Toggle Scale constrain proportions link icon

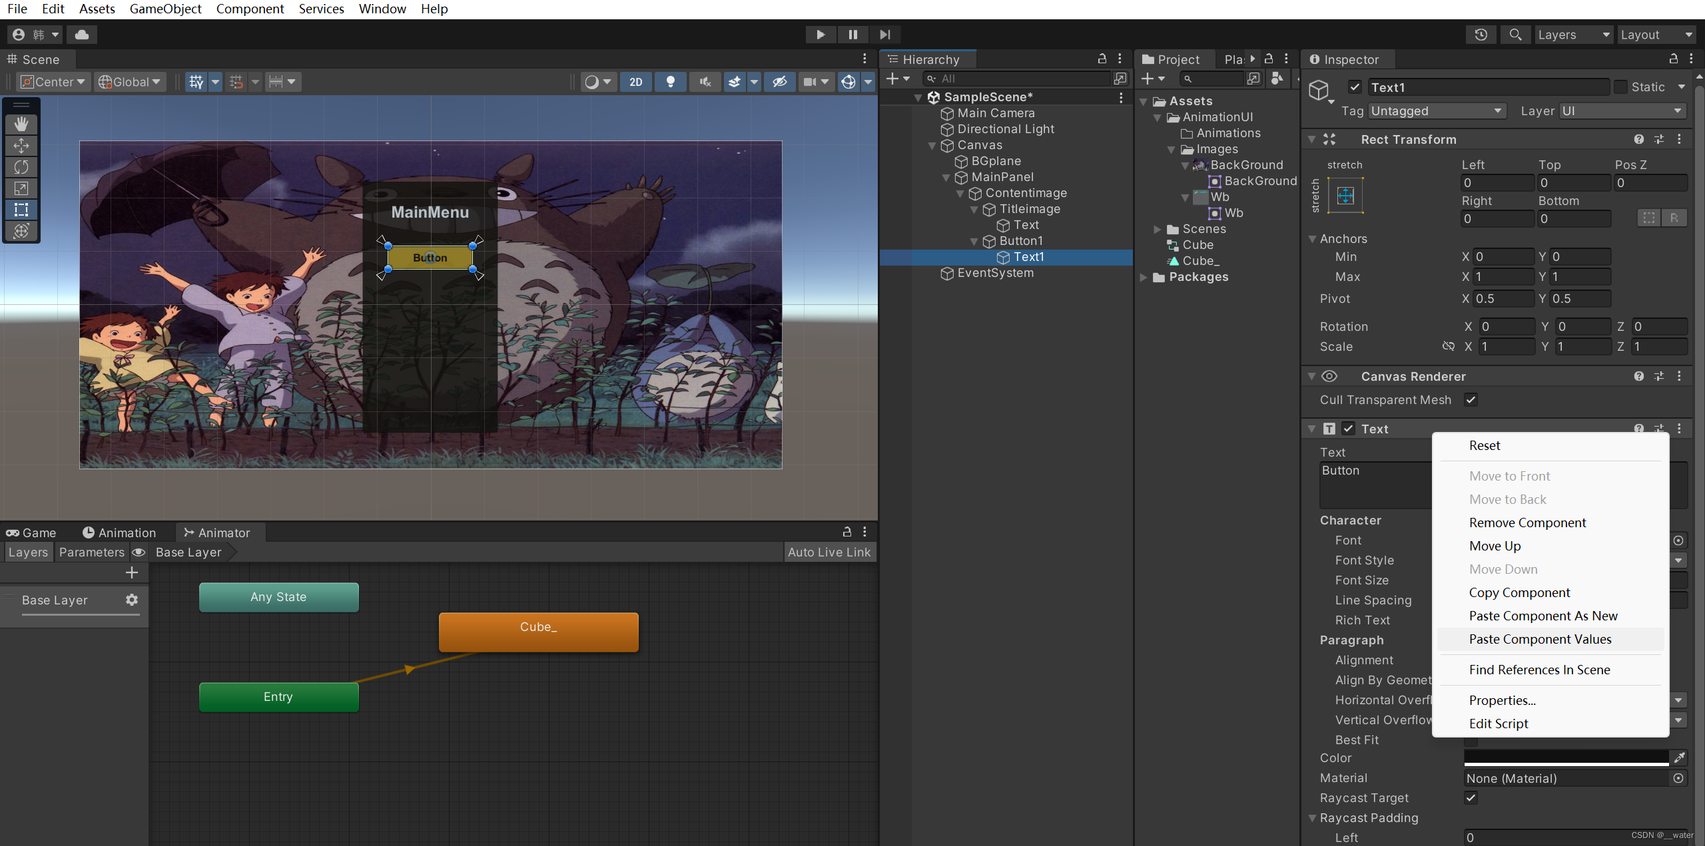tap(1449, 346)
